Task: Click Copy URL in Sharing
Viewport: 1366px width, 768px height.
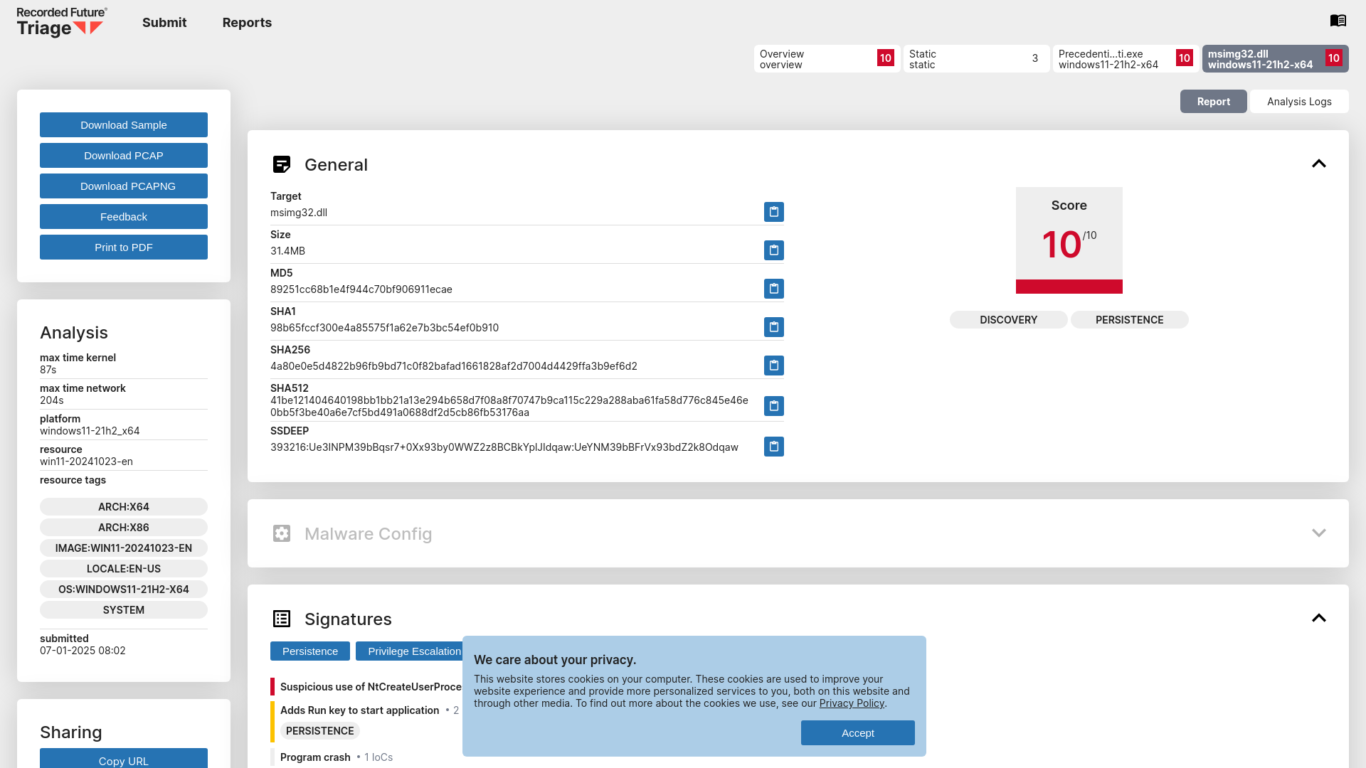Action: click(124, 759)
